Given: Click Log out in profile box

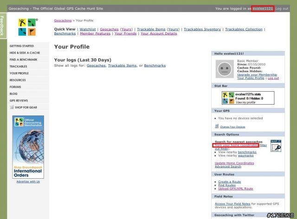Looking at the screenshot, I should tap(273, 78).
